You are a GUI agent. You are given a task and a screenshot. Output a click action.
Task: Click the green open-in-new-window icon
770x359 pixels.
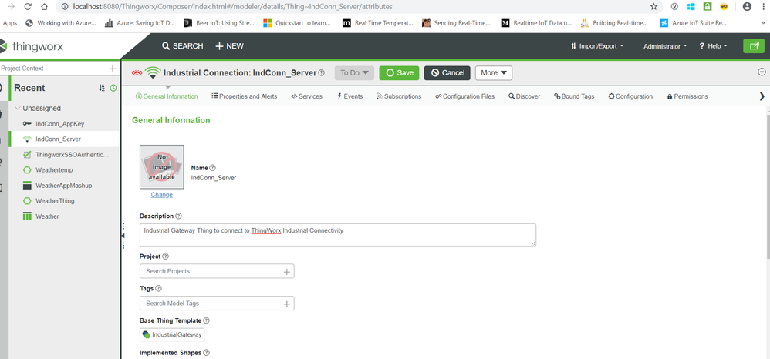click(754, 45)
